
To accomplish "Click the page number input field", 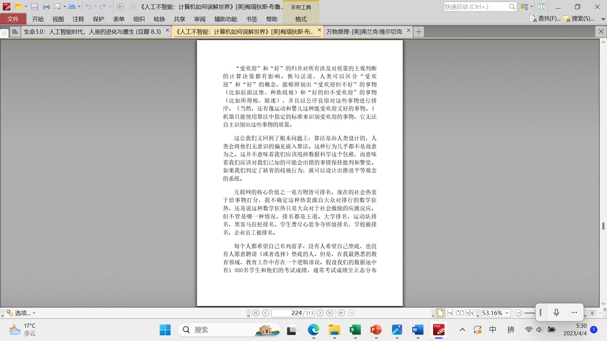I will click(288, 313).
